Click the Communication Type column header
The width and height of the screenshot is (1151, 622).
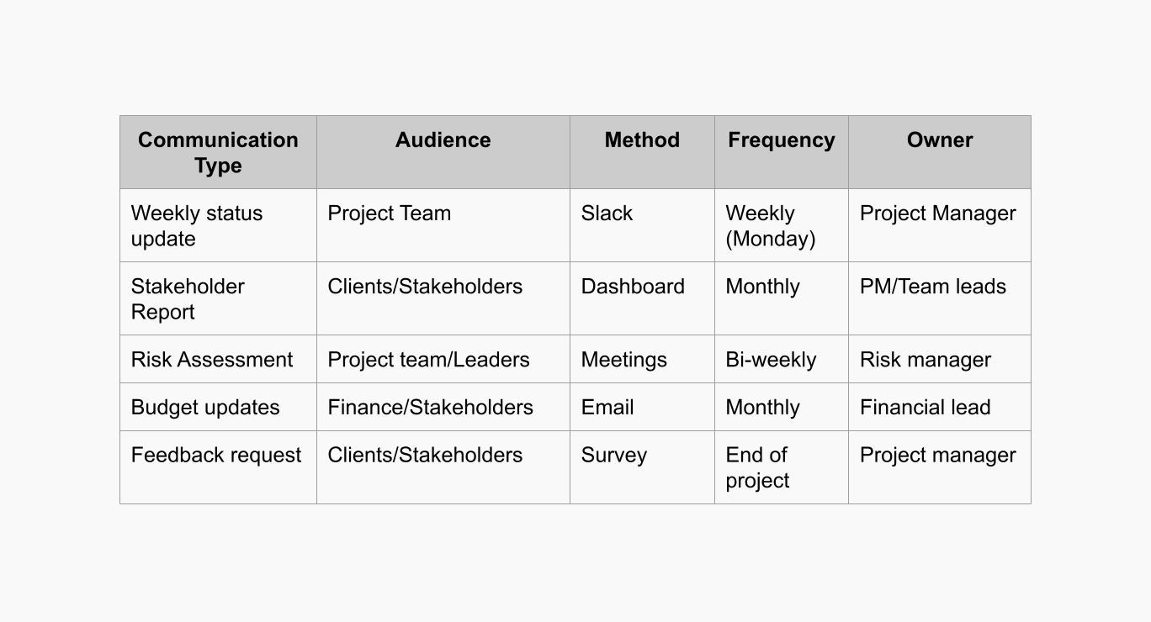218,152
